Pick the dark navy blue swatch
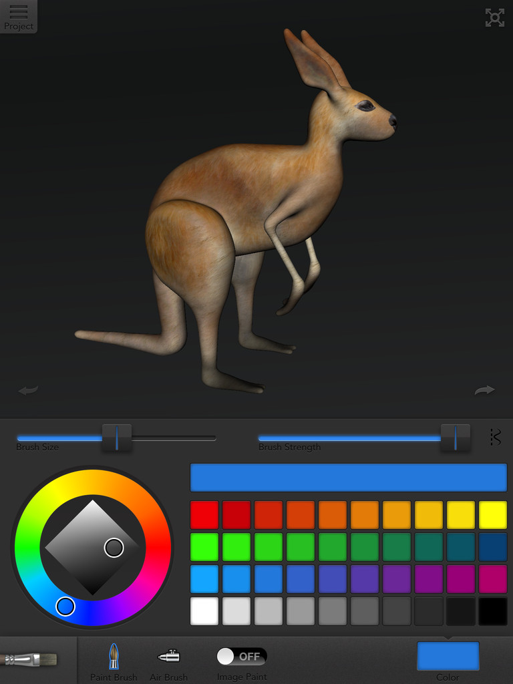The height and width of the screenshot is (684, 513). click(x=493, y=547)
